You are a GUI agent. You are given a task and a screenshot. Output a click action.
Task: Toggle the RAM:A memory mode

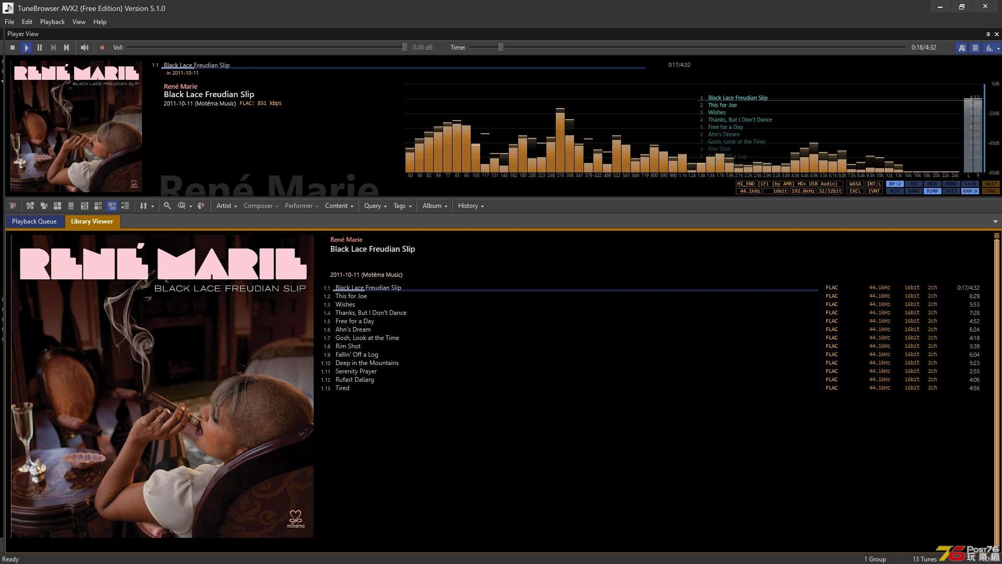(970, 191)
